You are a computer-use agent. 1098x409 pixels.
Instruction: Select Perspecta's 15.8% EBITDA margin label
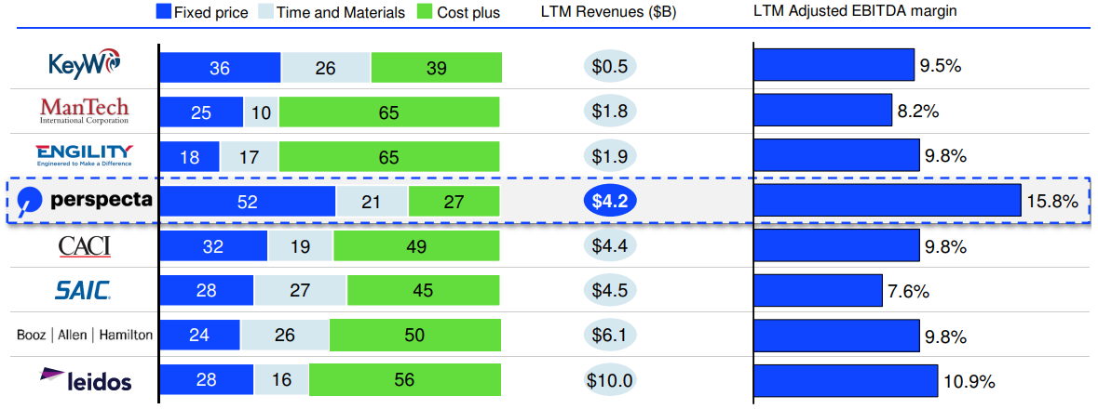(x=1051, y=202)
